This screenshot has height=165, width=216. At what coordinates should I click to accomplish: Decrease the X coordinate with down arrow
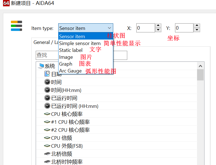click(158, 30)
